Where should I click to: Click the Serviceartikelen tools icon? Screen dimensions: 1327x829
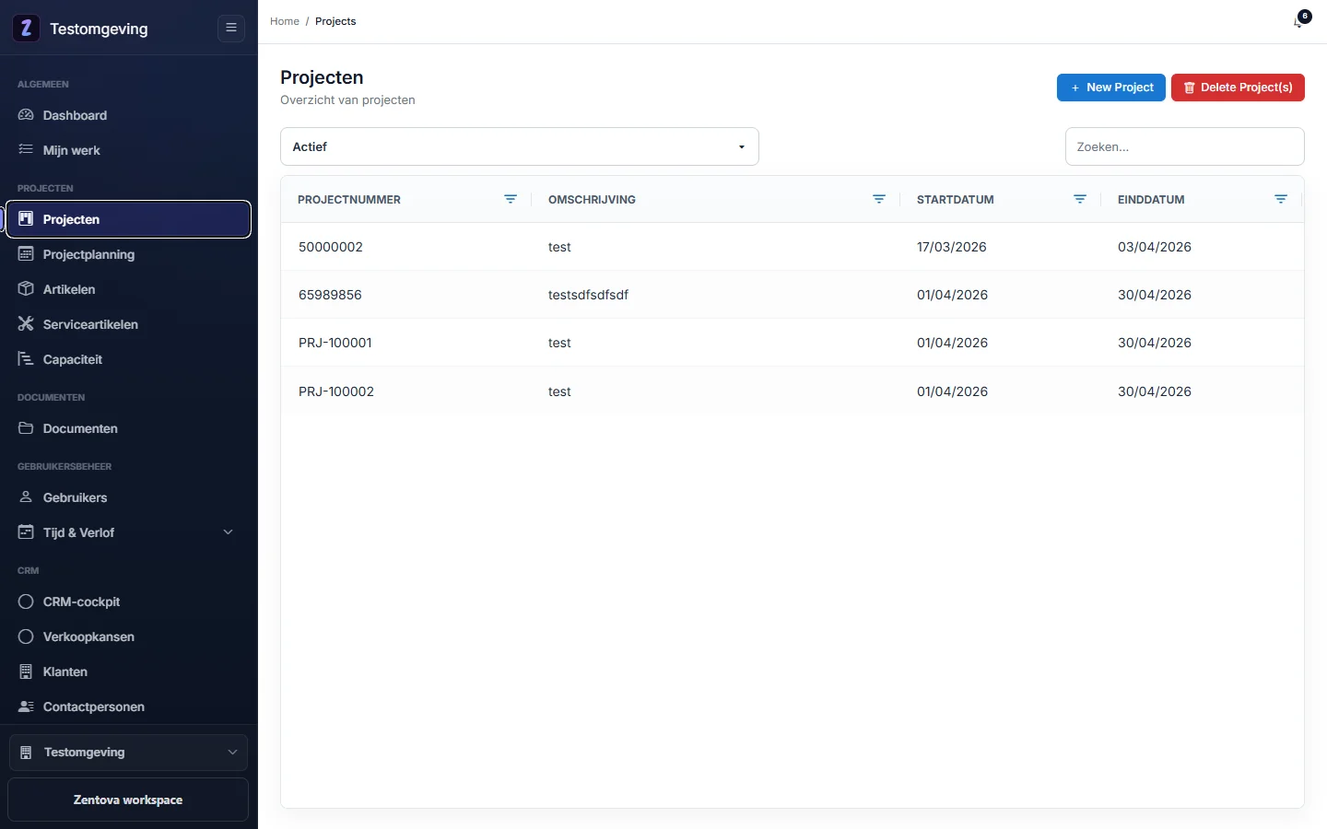[26, 324]
